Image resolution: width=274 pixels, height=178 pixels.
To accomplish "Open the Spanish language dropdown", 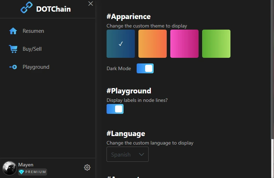I will click(127, 154).
